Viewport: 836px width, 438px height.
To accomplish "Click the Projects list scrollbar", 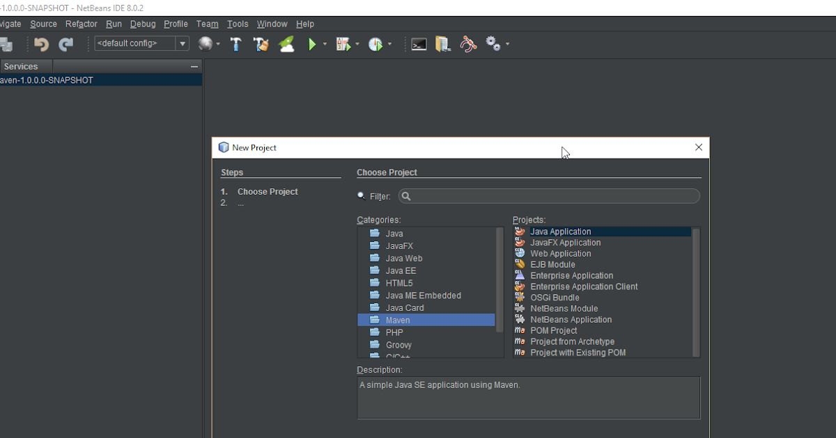I will point(696,292).
